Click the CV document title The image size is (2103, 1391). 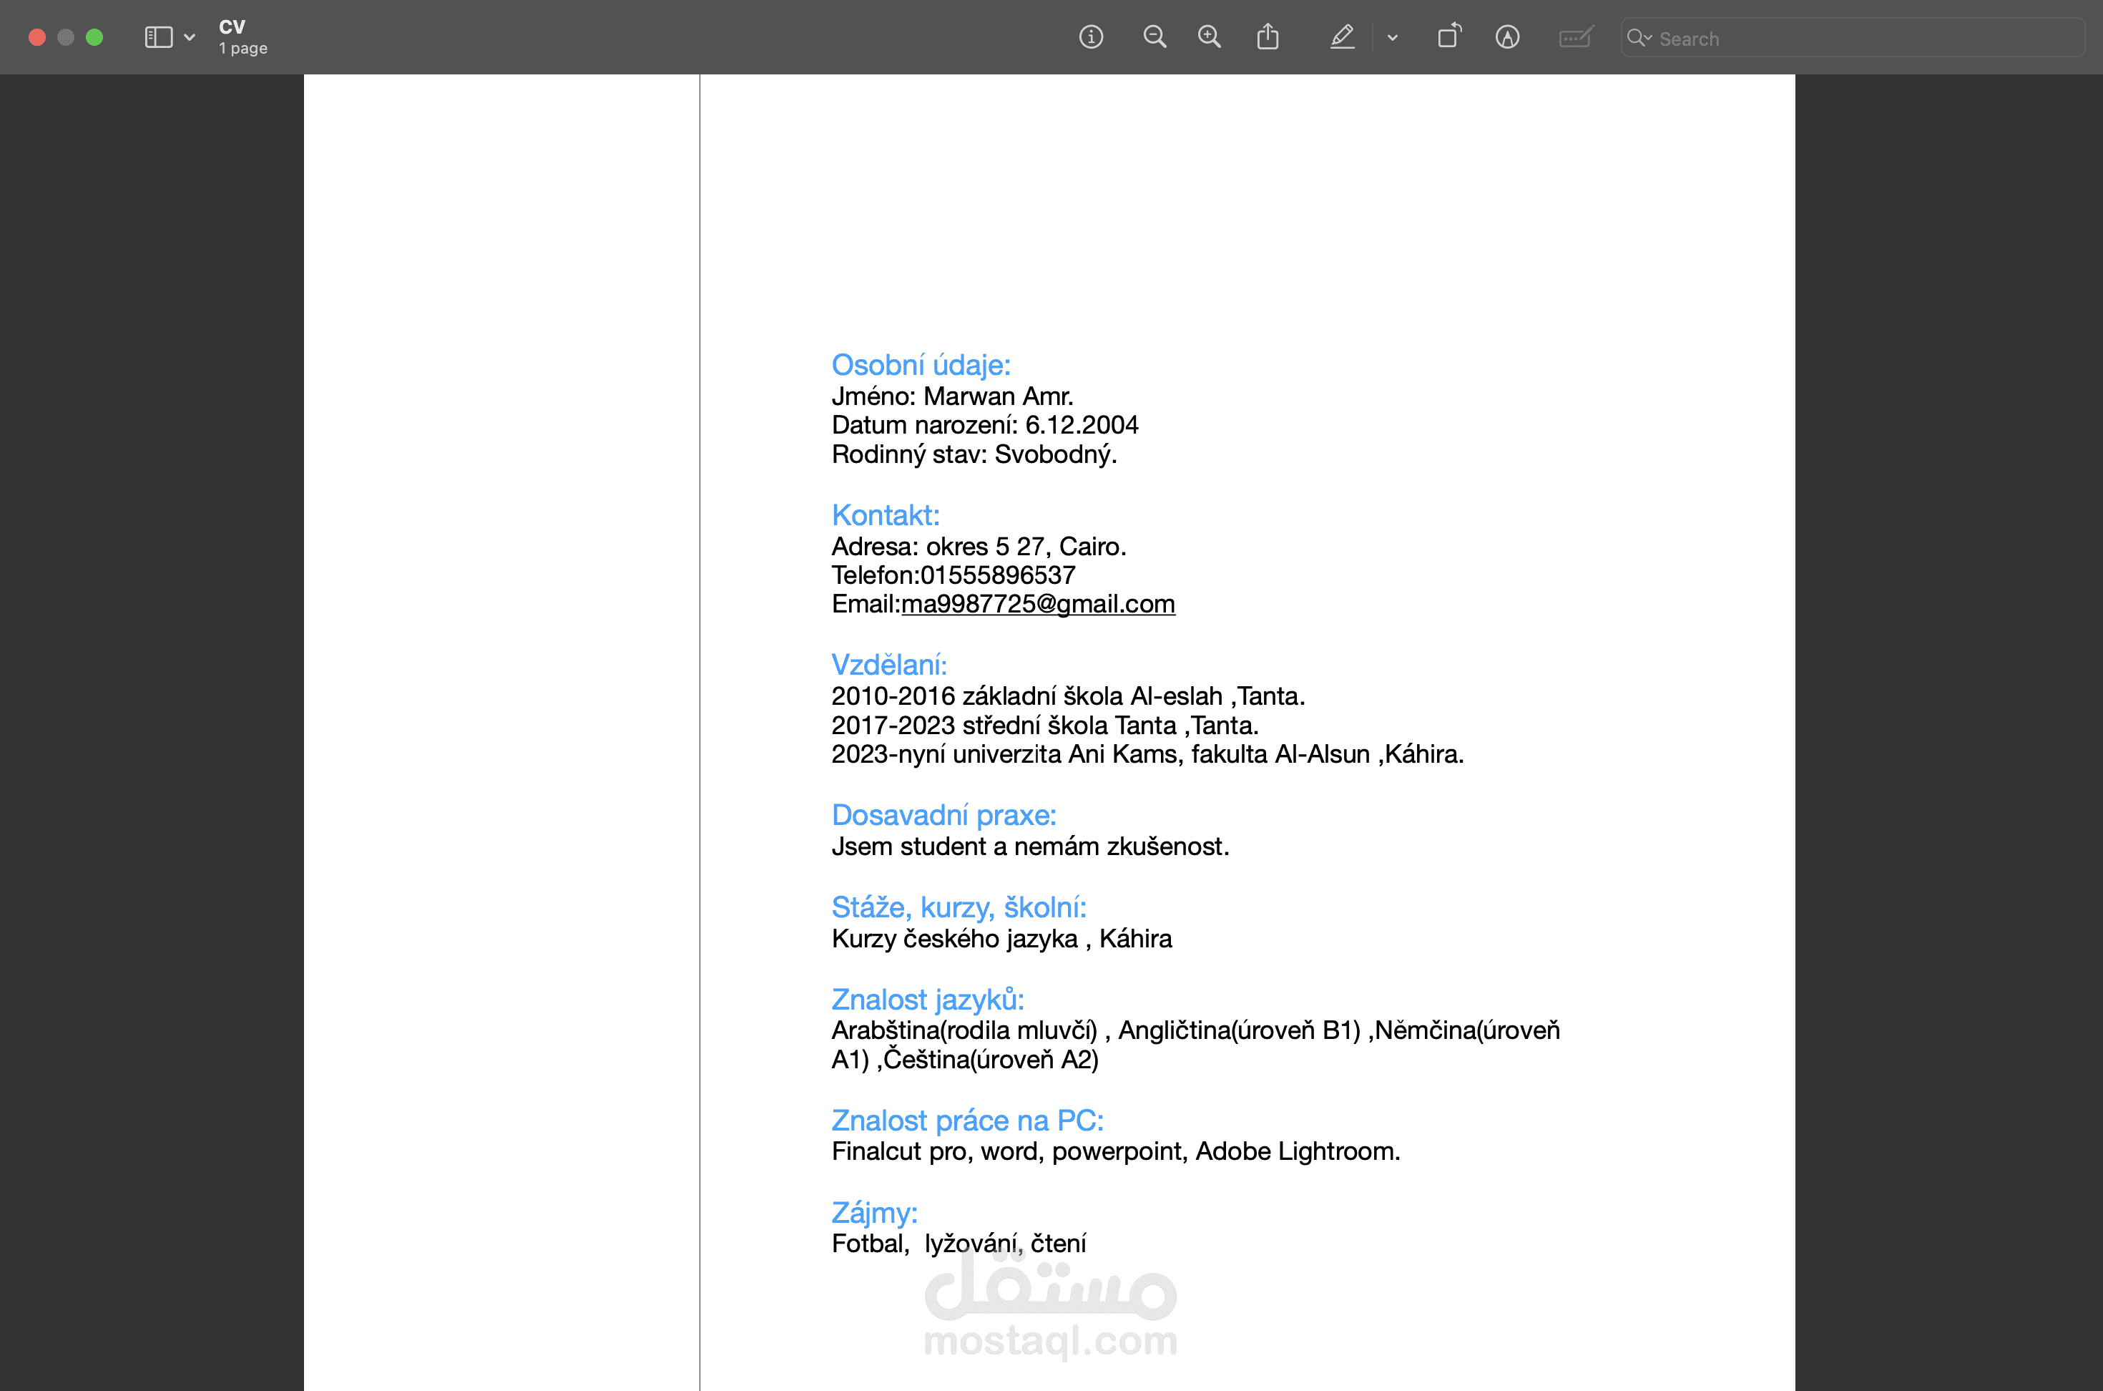coord(232,26)
